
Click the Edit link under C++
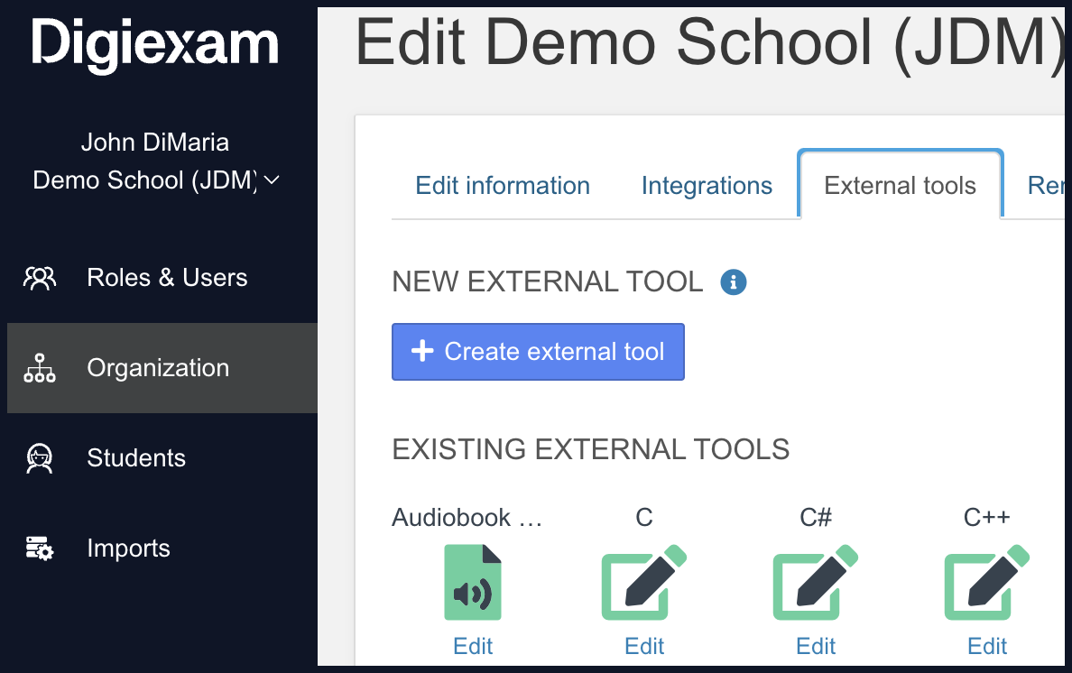pos(986,646)
